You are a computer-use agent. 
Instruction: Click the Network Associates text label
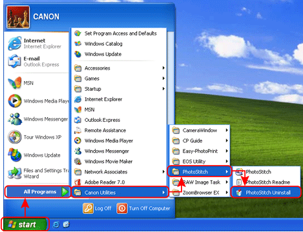point(106,172)
